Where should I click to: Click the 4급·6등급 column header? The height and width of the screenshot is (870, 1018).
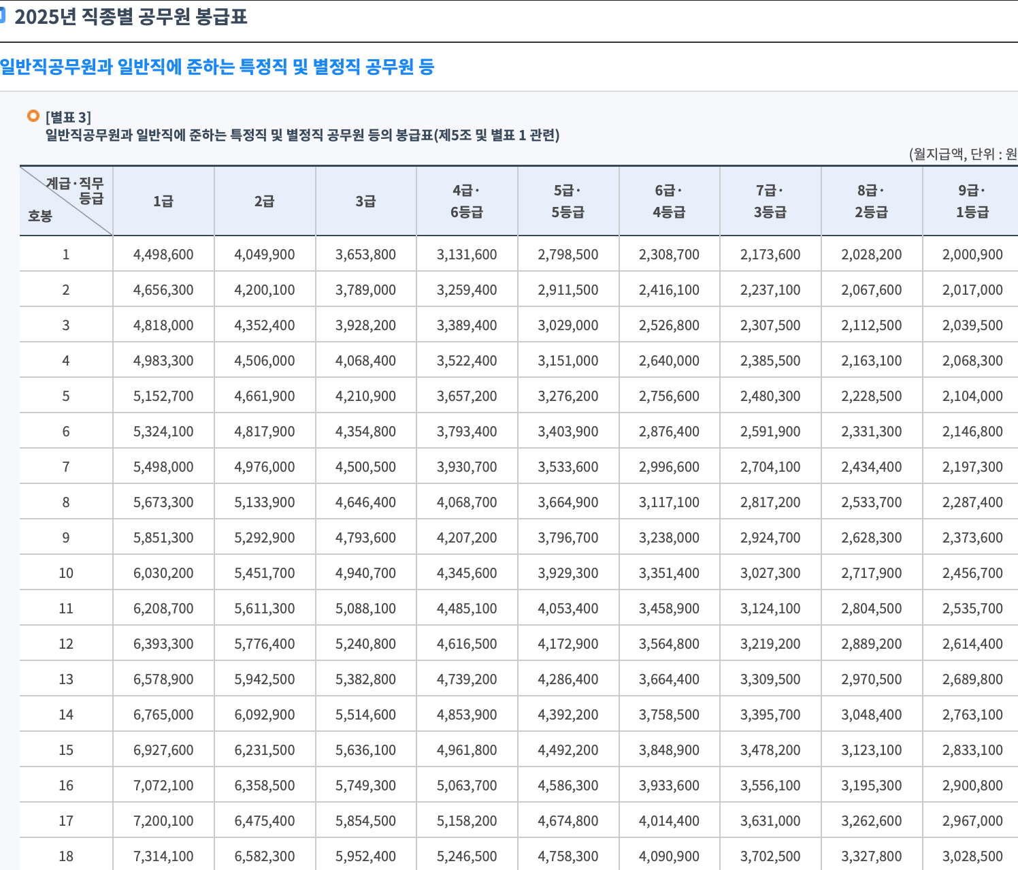coord(468,201)
